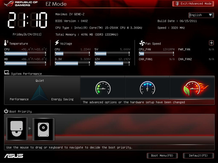
Task: Click the lightning bolt Voltage icon
Action: point(57,42)
